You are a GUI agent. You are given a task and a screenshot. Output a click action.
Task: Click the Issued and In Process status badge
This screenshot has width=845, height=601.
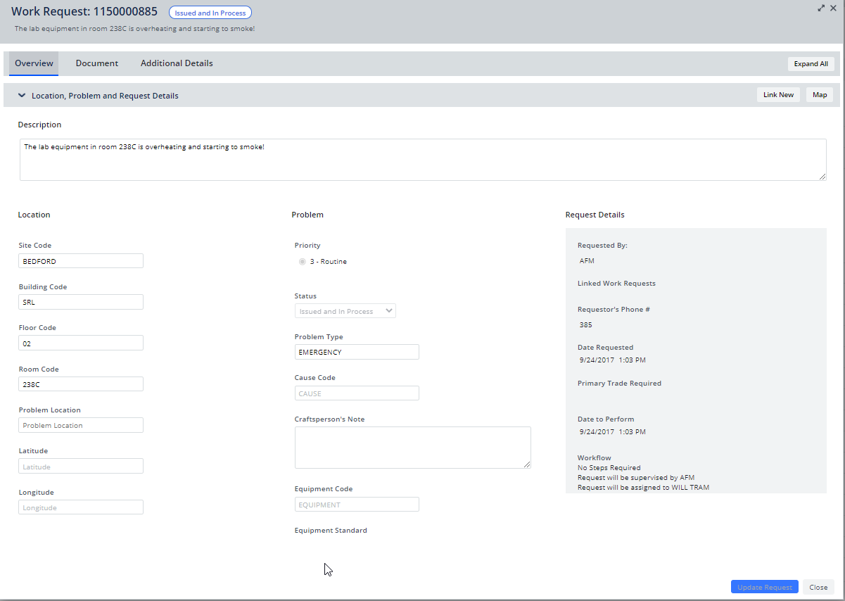point(210,12)
